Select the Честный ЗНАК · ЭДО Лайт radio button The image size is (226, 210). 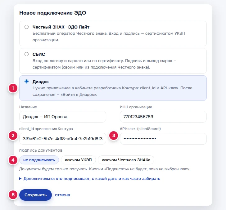(26, 27)
